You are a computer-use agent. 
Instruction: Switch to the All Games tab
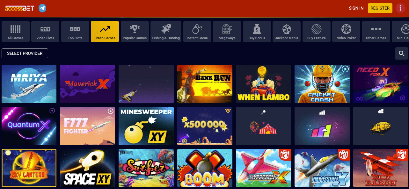[x=16, y=32]
